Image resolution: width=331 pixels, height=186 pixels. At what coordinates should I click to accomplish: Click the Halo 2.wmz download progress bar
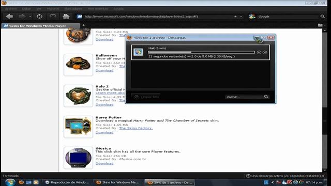point(201,52)
